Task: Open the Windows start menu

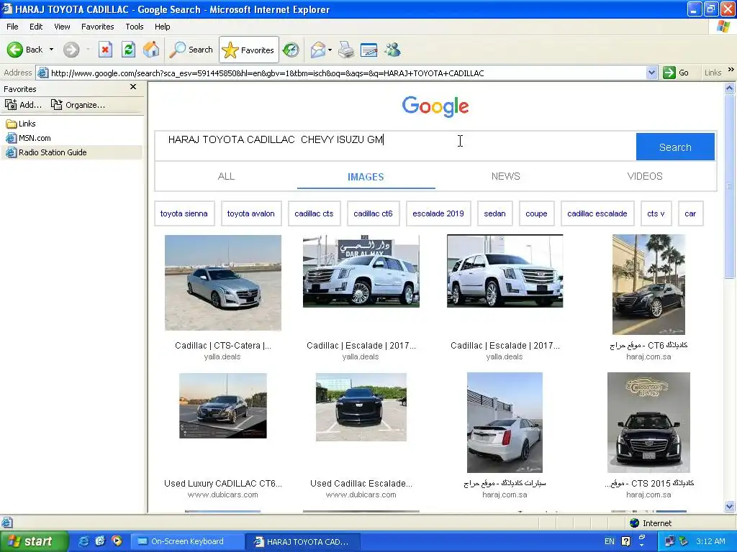Action: click(33, 542)
